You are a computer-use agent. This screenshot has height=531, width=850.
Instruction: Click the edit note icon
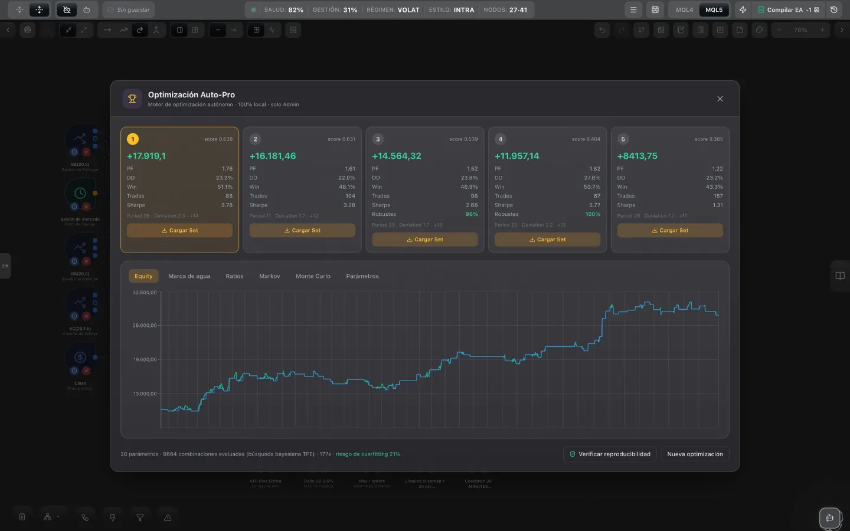(681, 30)
